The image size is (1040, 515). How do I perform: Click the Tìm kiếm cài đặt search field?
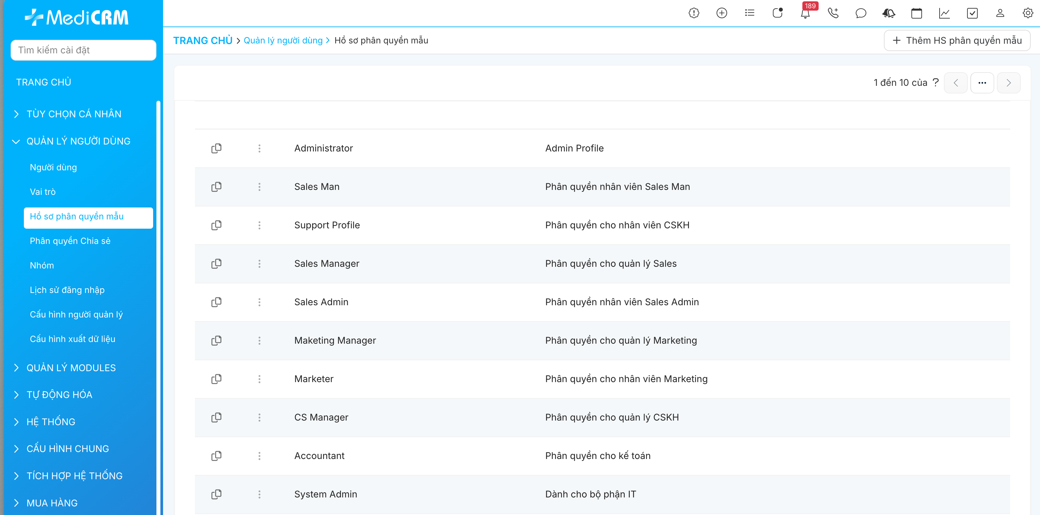[x=83, y=50]
